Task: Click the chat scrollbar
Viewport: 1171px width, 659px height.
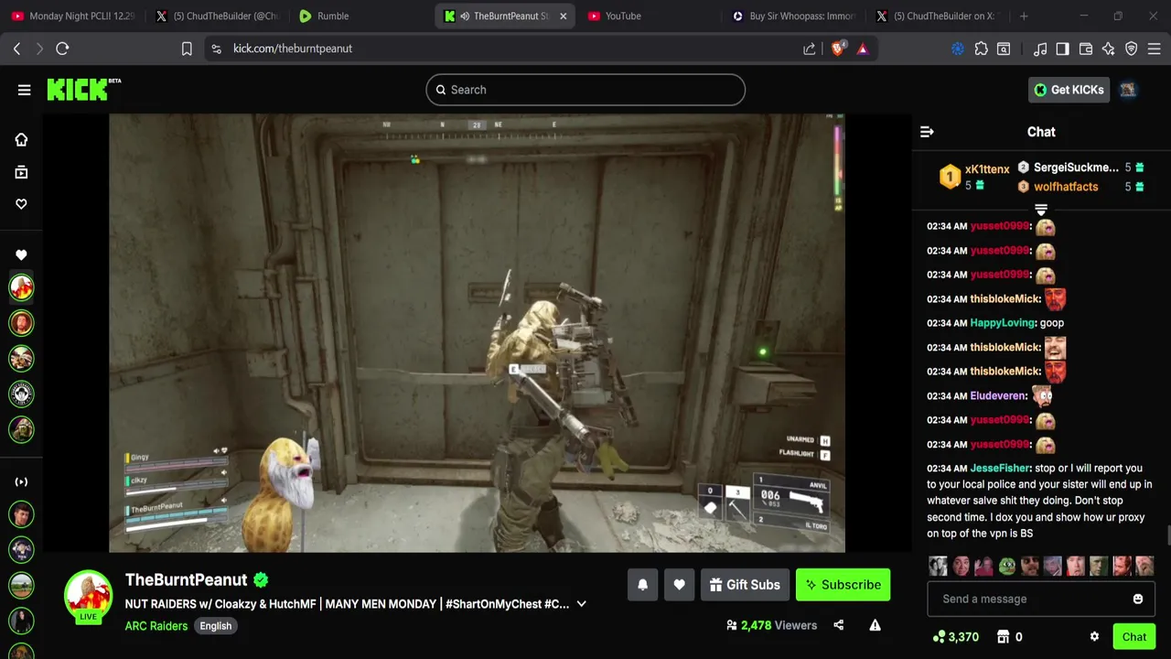Action: tap(1167, 537)
